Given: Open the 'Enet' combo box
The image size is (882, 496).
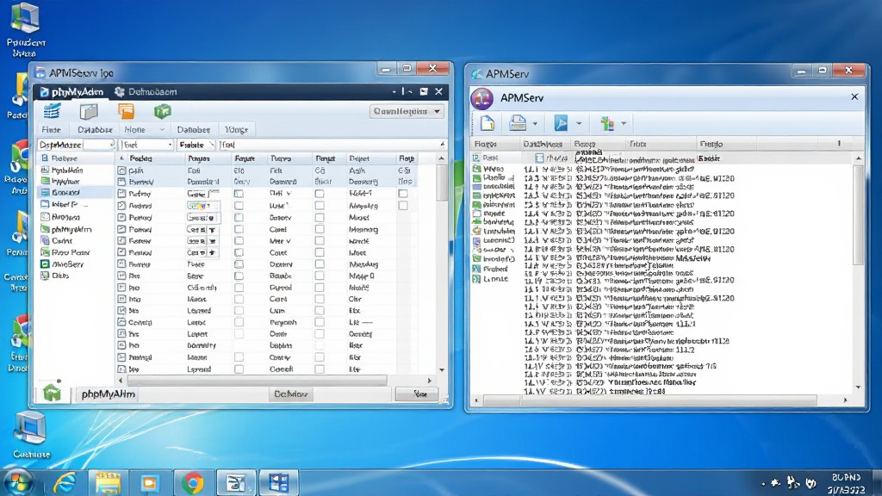Looking at the screenshot, I should (x=146, y=145).
